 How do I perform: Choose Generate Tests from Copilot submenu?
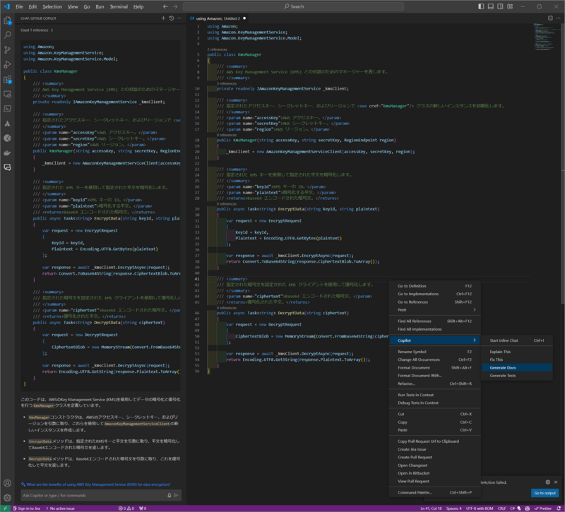click(517, 376)
